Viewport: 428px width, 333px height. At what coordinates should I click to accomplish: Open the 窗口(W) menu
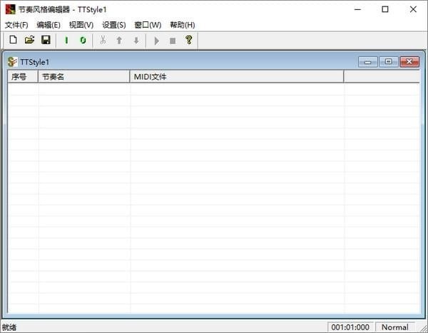click(x=148, y=25)
